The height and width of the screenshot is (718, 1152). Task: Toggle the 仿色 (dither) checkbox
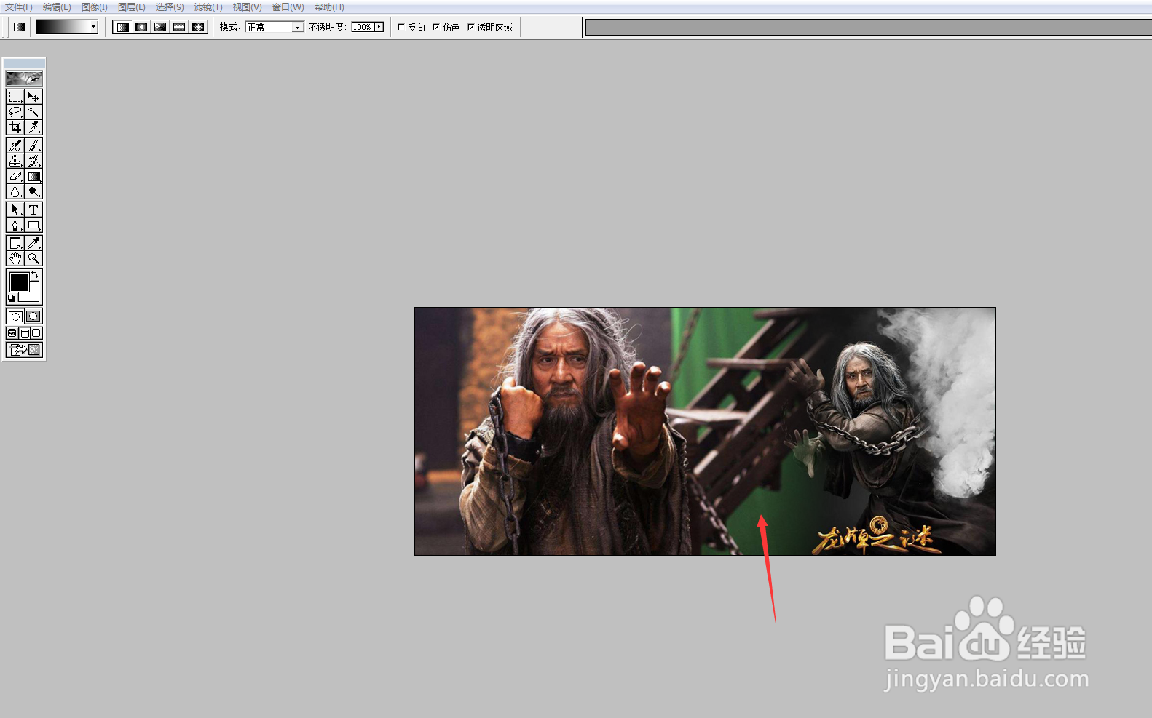click(436, 27)
